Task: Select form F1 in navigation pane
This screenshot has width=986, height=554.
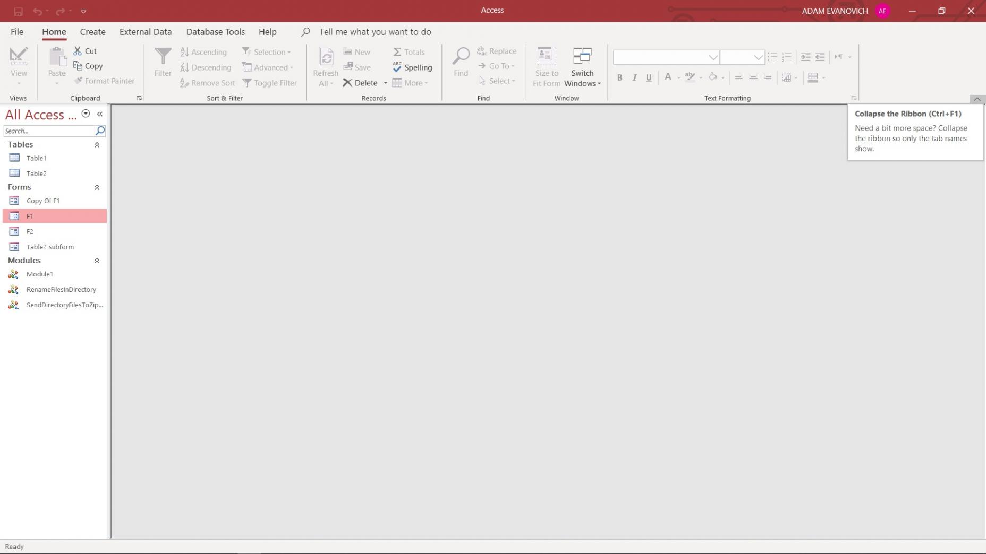Action: [55, 216]
